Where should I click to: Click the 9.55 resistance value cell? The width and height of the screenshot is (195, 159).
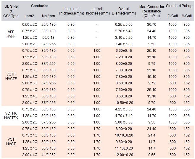(x=152, y=155)
